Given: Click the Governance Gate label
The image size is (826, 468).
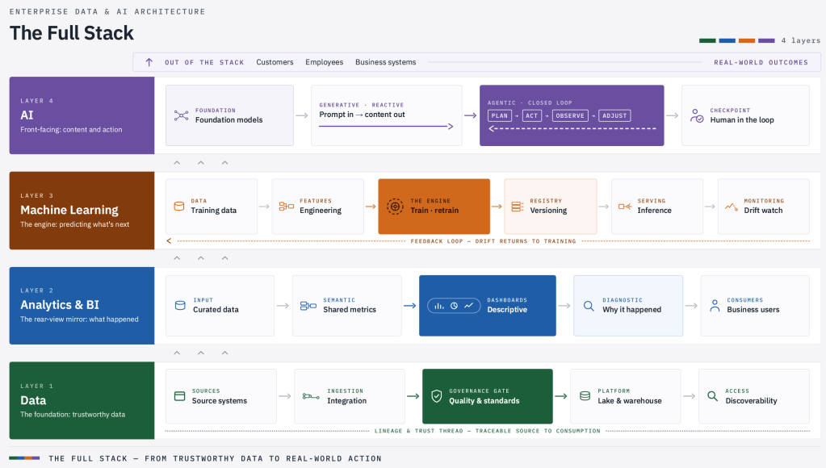Looking at the screenshot, I should pyautogui.click(x=479, y=391).
